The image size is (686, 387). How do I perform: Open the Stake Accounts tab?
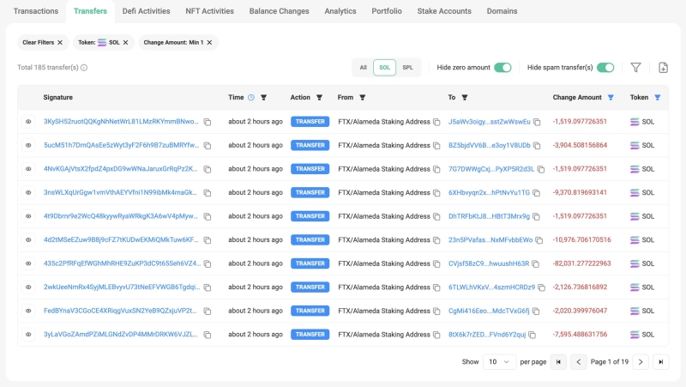click(x=443, y=11)
